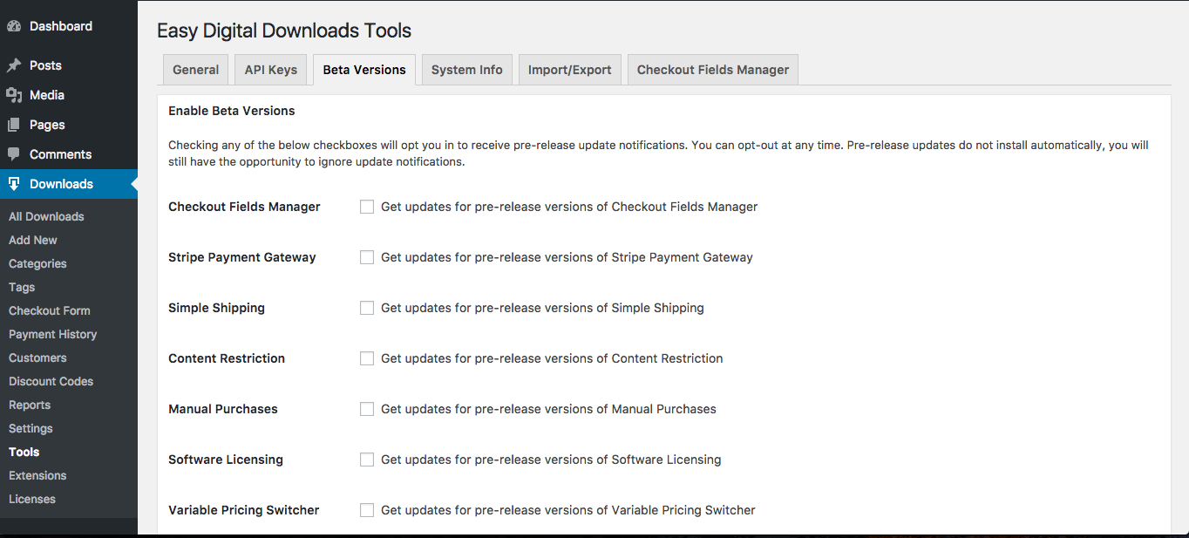Click the Dashboard gauge icon

click(14, 26)
